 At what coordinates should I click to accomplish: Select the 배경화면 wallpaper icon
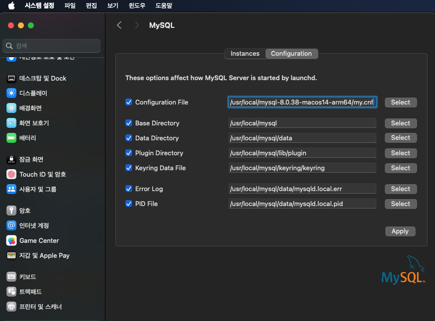click(x=11, y=108)
